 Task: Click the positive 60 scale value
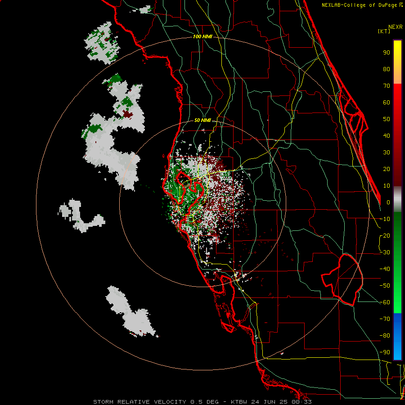(387, 102)
